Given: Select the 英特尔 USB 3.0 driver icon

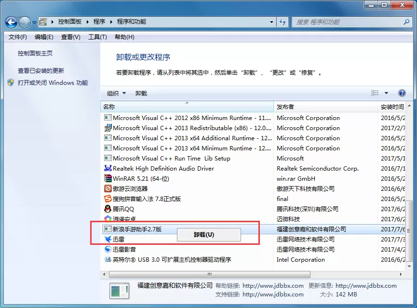Looking at the screenshot, I should click(x=108, y=259).
